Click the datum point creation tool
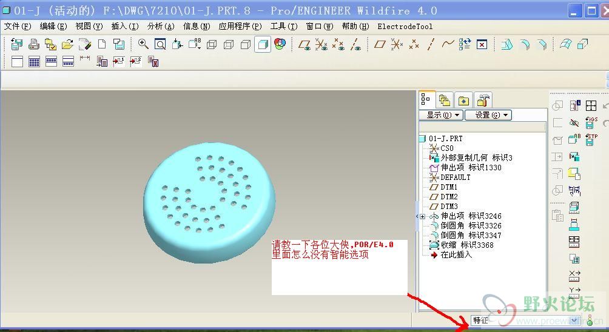The height and width of the screenshot is (332, 609). click(414, 45)
